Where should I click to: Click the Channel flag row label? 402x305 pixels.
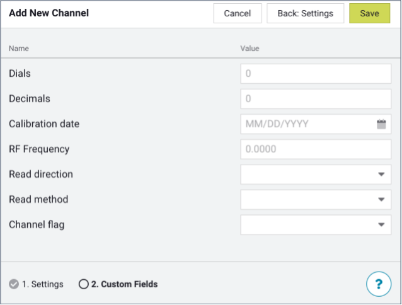click(37, 224)
